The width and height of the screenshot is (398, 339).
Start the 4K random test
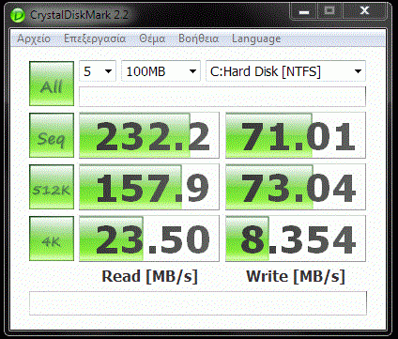[52, 239]
